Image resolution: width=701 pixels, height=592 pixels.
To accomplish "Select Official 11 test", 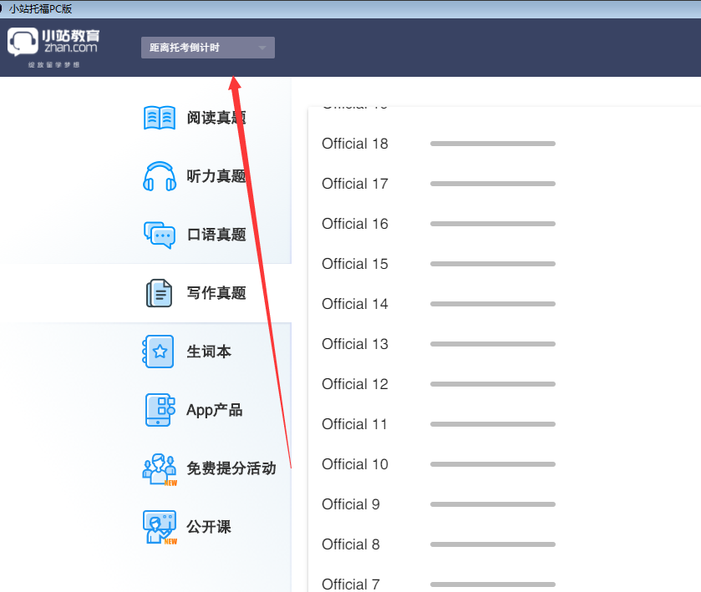I will (354, 424).
